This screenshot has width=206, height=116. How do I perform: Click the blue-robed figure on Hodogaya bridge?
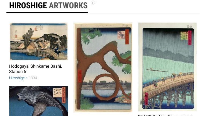(x=57, y=51)
